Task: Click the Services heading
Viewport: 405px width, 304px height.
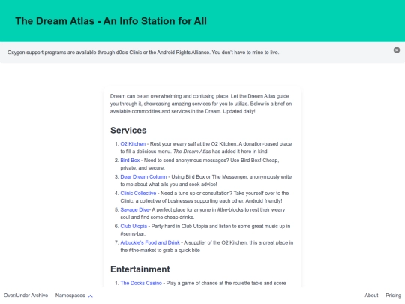Action: coord(128,131)
